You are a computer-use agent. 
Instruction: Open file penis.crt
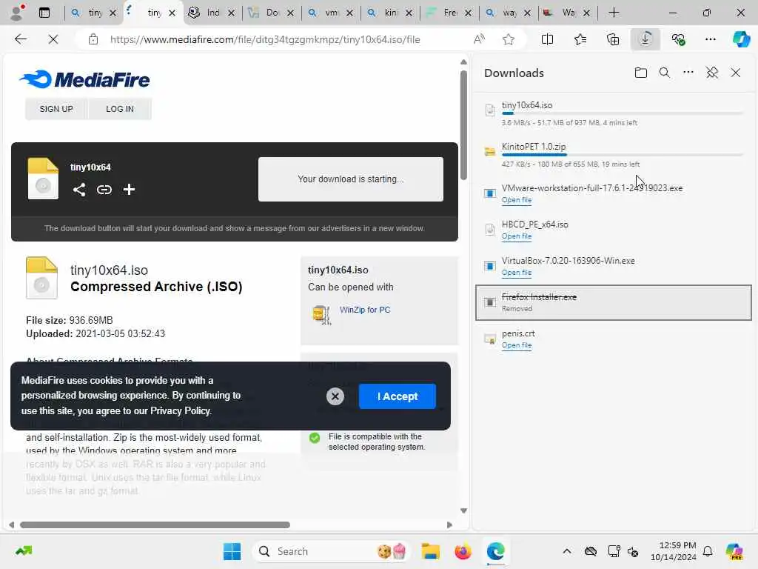point(516,345)
